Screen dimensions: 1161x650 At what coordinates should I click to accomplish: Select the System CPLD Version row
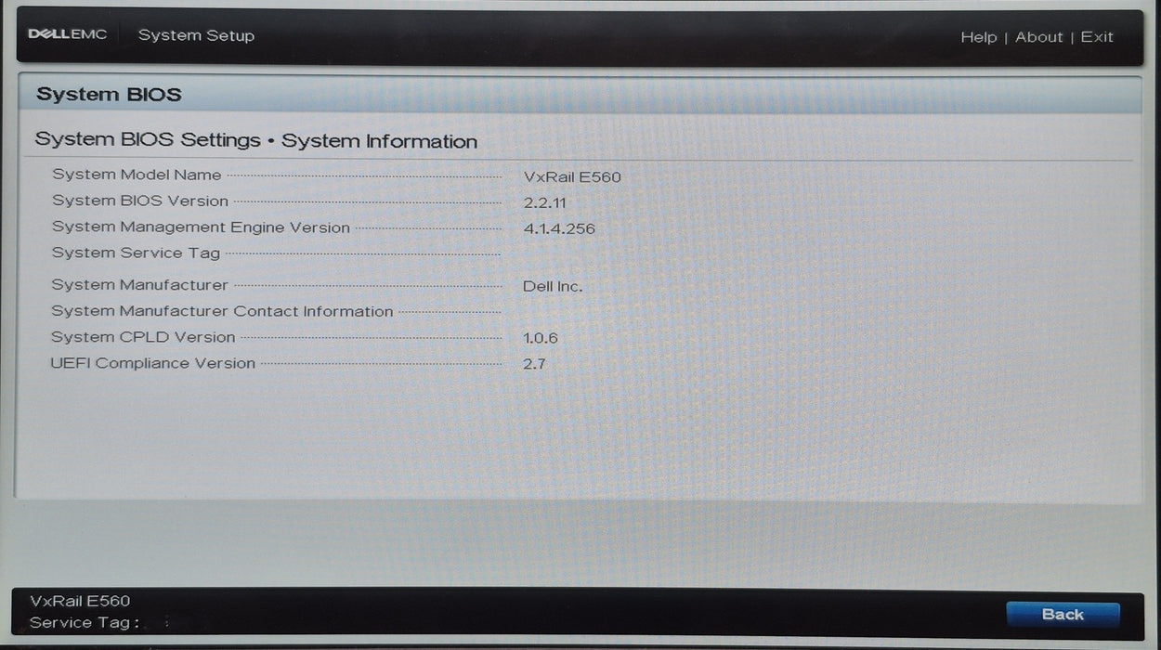point(142,337)
